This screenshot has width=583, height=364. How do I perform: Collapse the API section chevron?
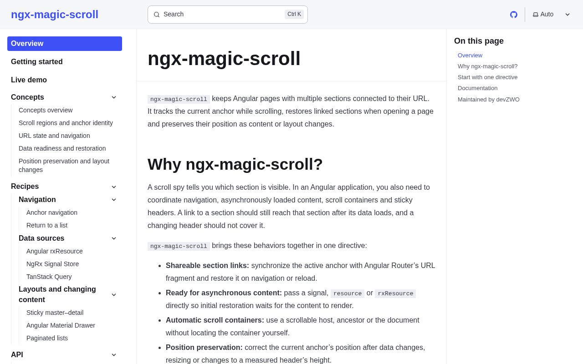tap(114, 355)
